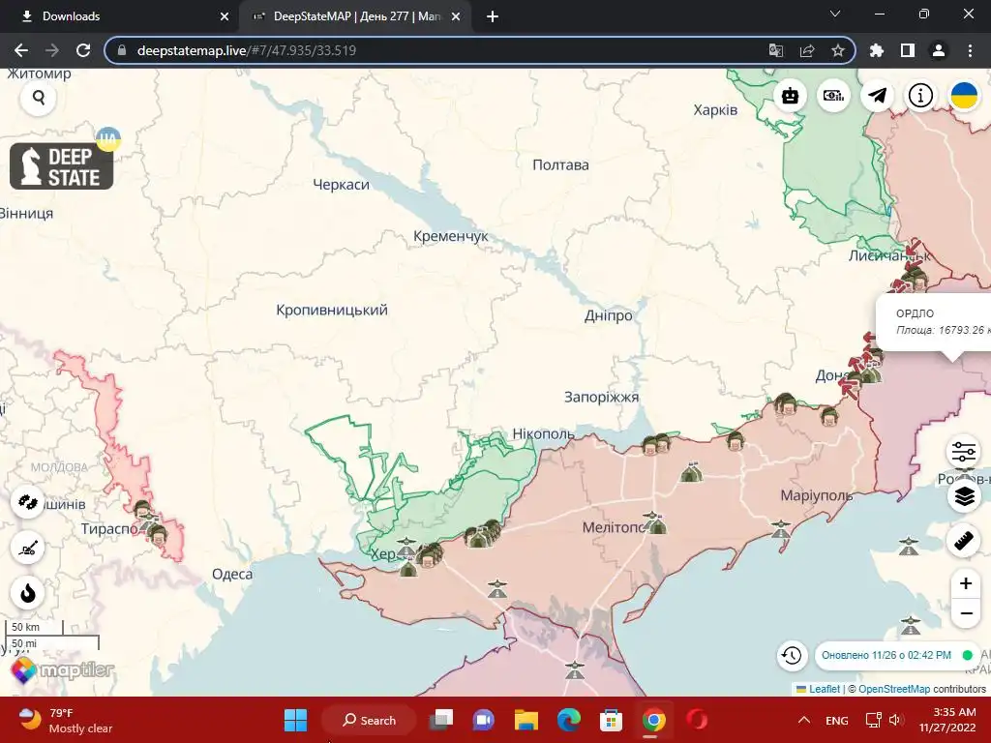
Task: Show hidden system tray icons
Action: click(804, 720)
